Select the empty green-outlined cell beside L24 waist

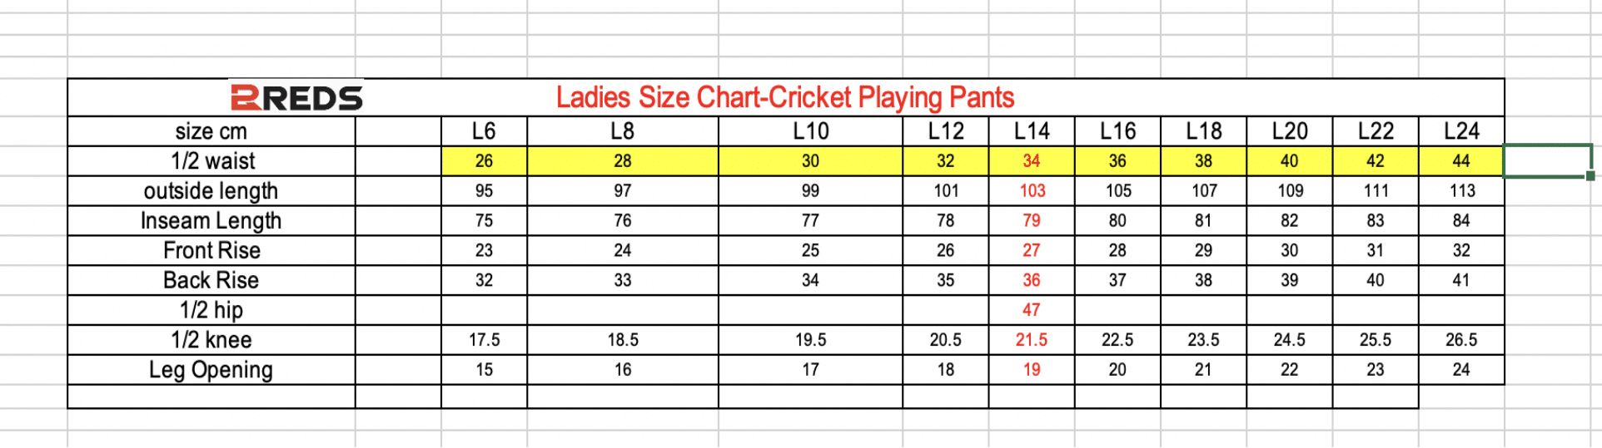click(x=1547, y=161)
